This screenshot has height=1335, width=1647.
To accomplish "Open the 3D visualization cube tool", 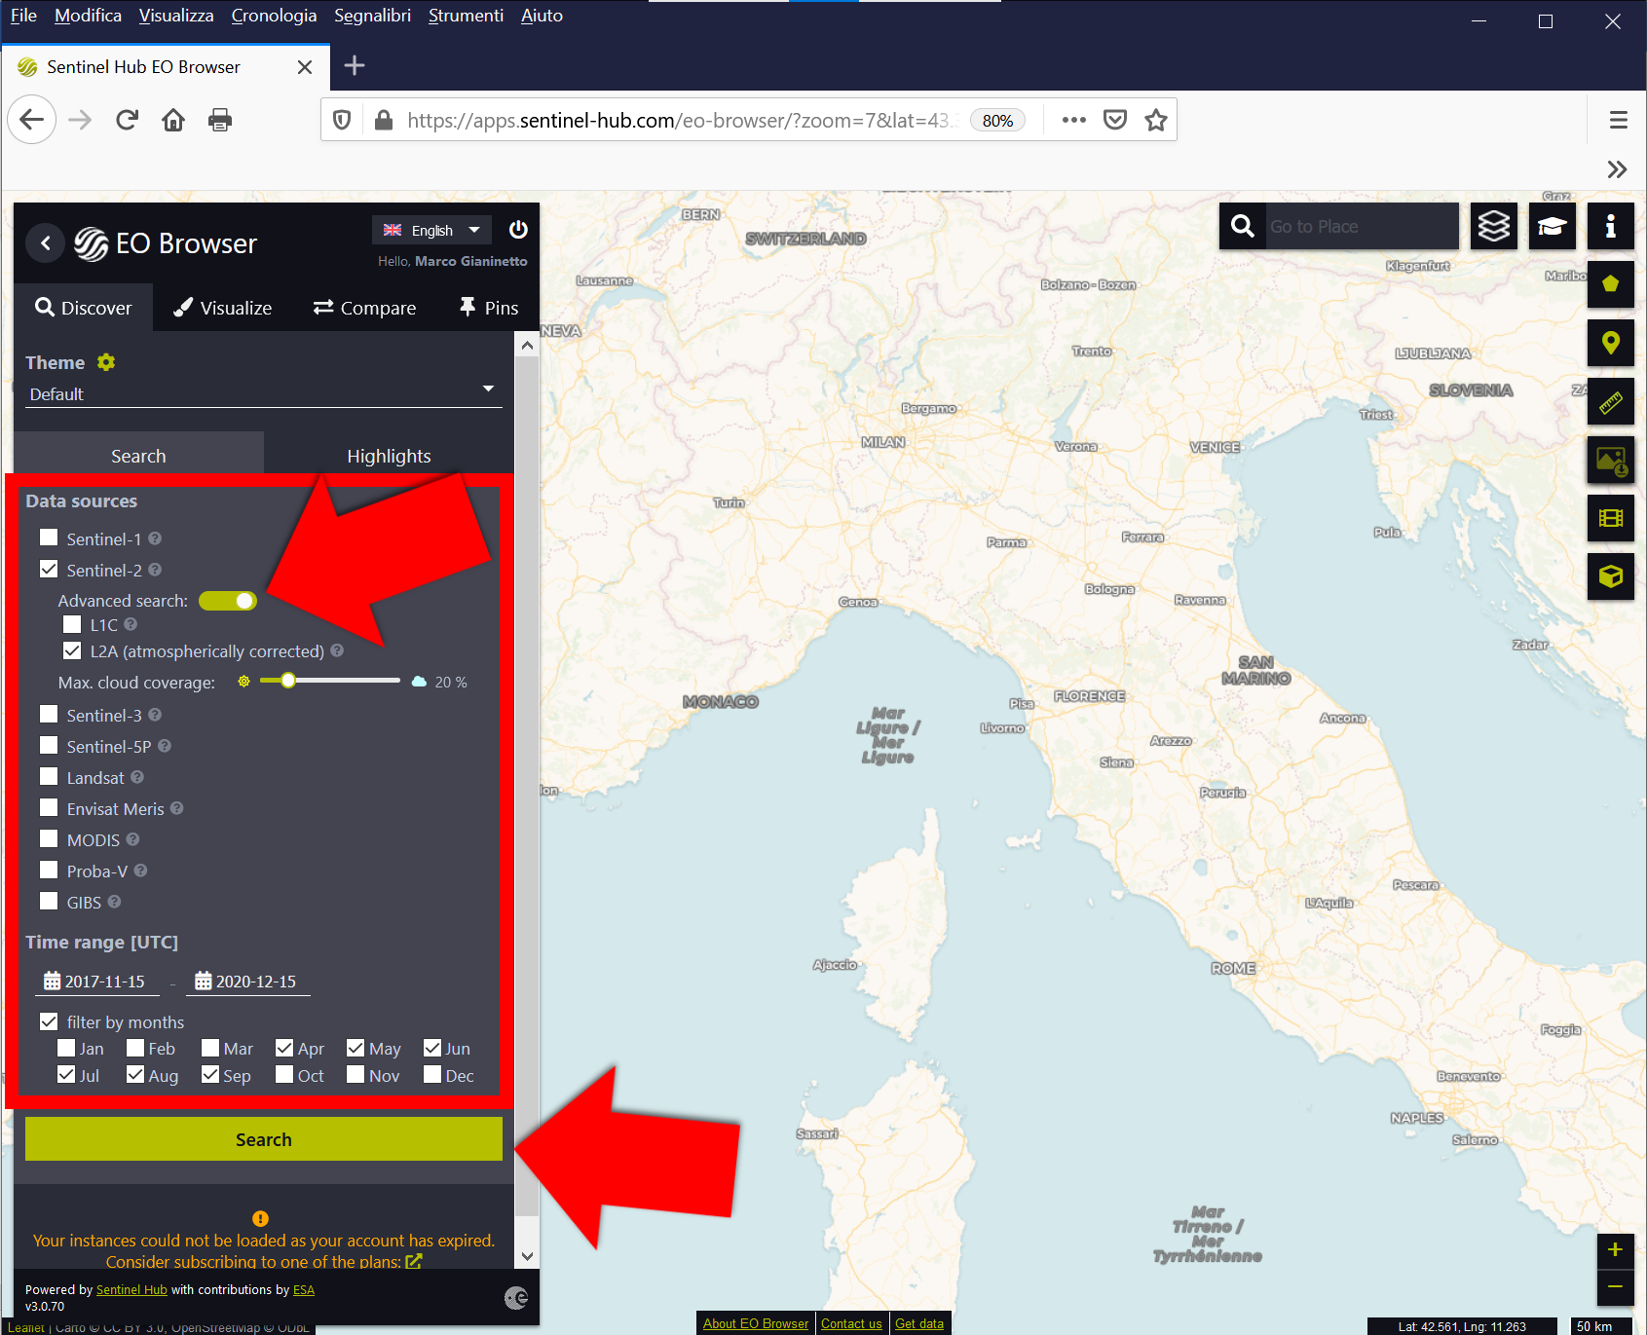I will [x=1611, y=576].
